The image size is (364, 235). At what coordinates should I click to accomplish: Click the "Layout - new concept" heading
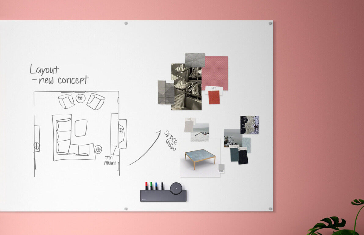pyautogui.click(x=59, y=75)
